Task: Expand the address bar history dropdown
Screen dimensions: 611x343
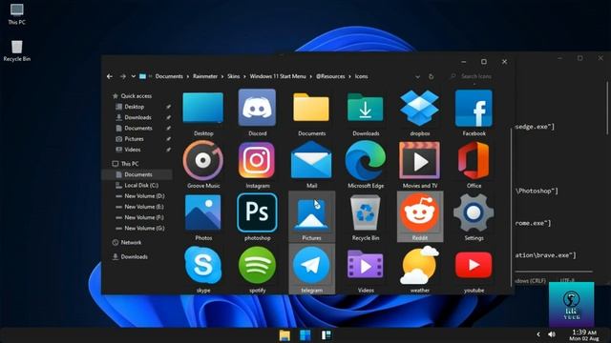Action: click(417, 76)
